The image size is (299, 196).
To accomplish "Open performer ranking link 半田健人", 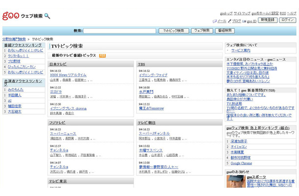I will click(15, 95).
